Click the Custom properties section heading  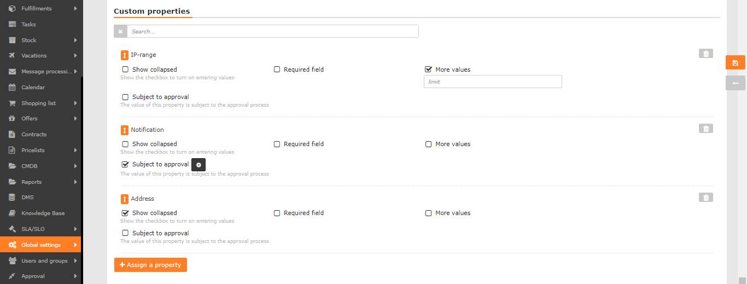[152, 11]
